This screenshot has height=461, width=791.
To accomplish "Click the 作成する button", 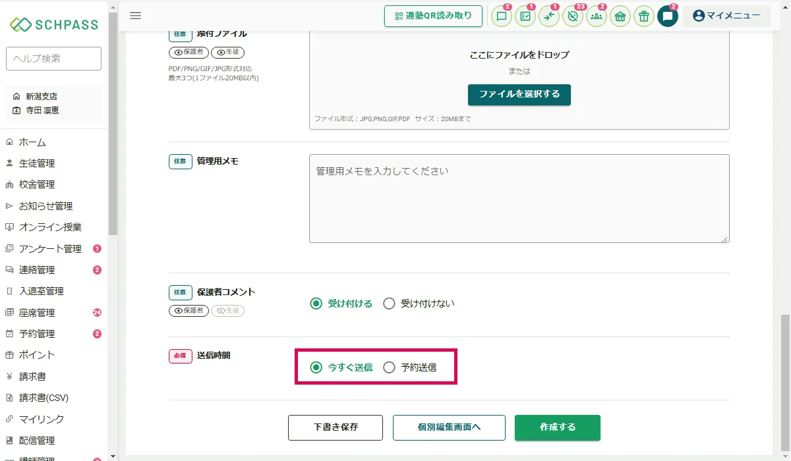I will point(558,427).
